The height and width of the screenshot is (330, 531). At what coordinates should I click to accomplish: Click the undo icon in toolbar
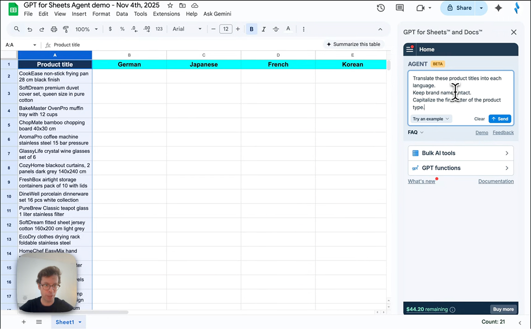click(x=30, y=29)
